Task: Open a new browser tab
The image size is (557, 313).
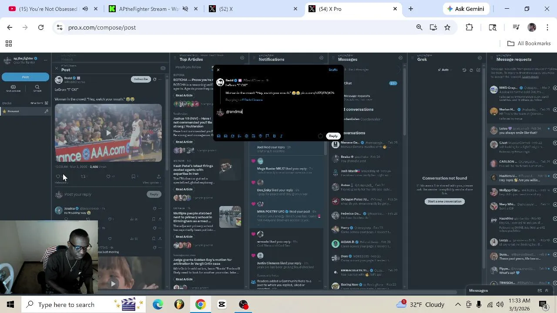Action: [x=410, y=9]
